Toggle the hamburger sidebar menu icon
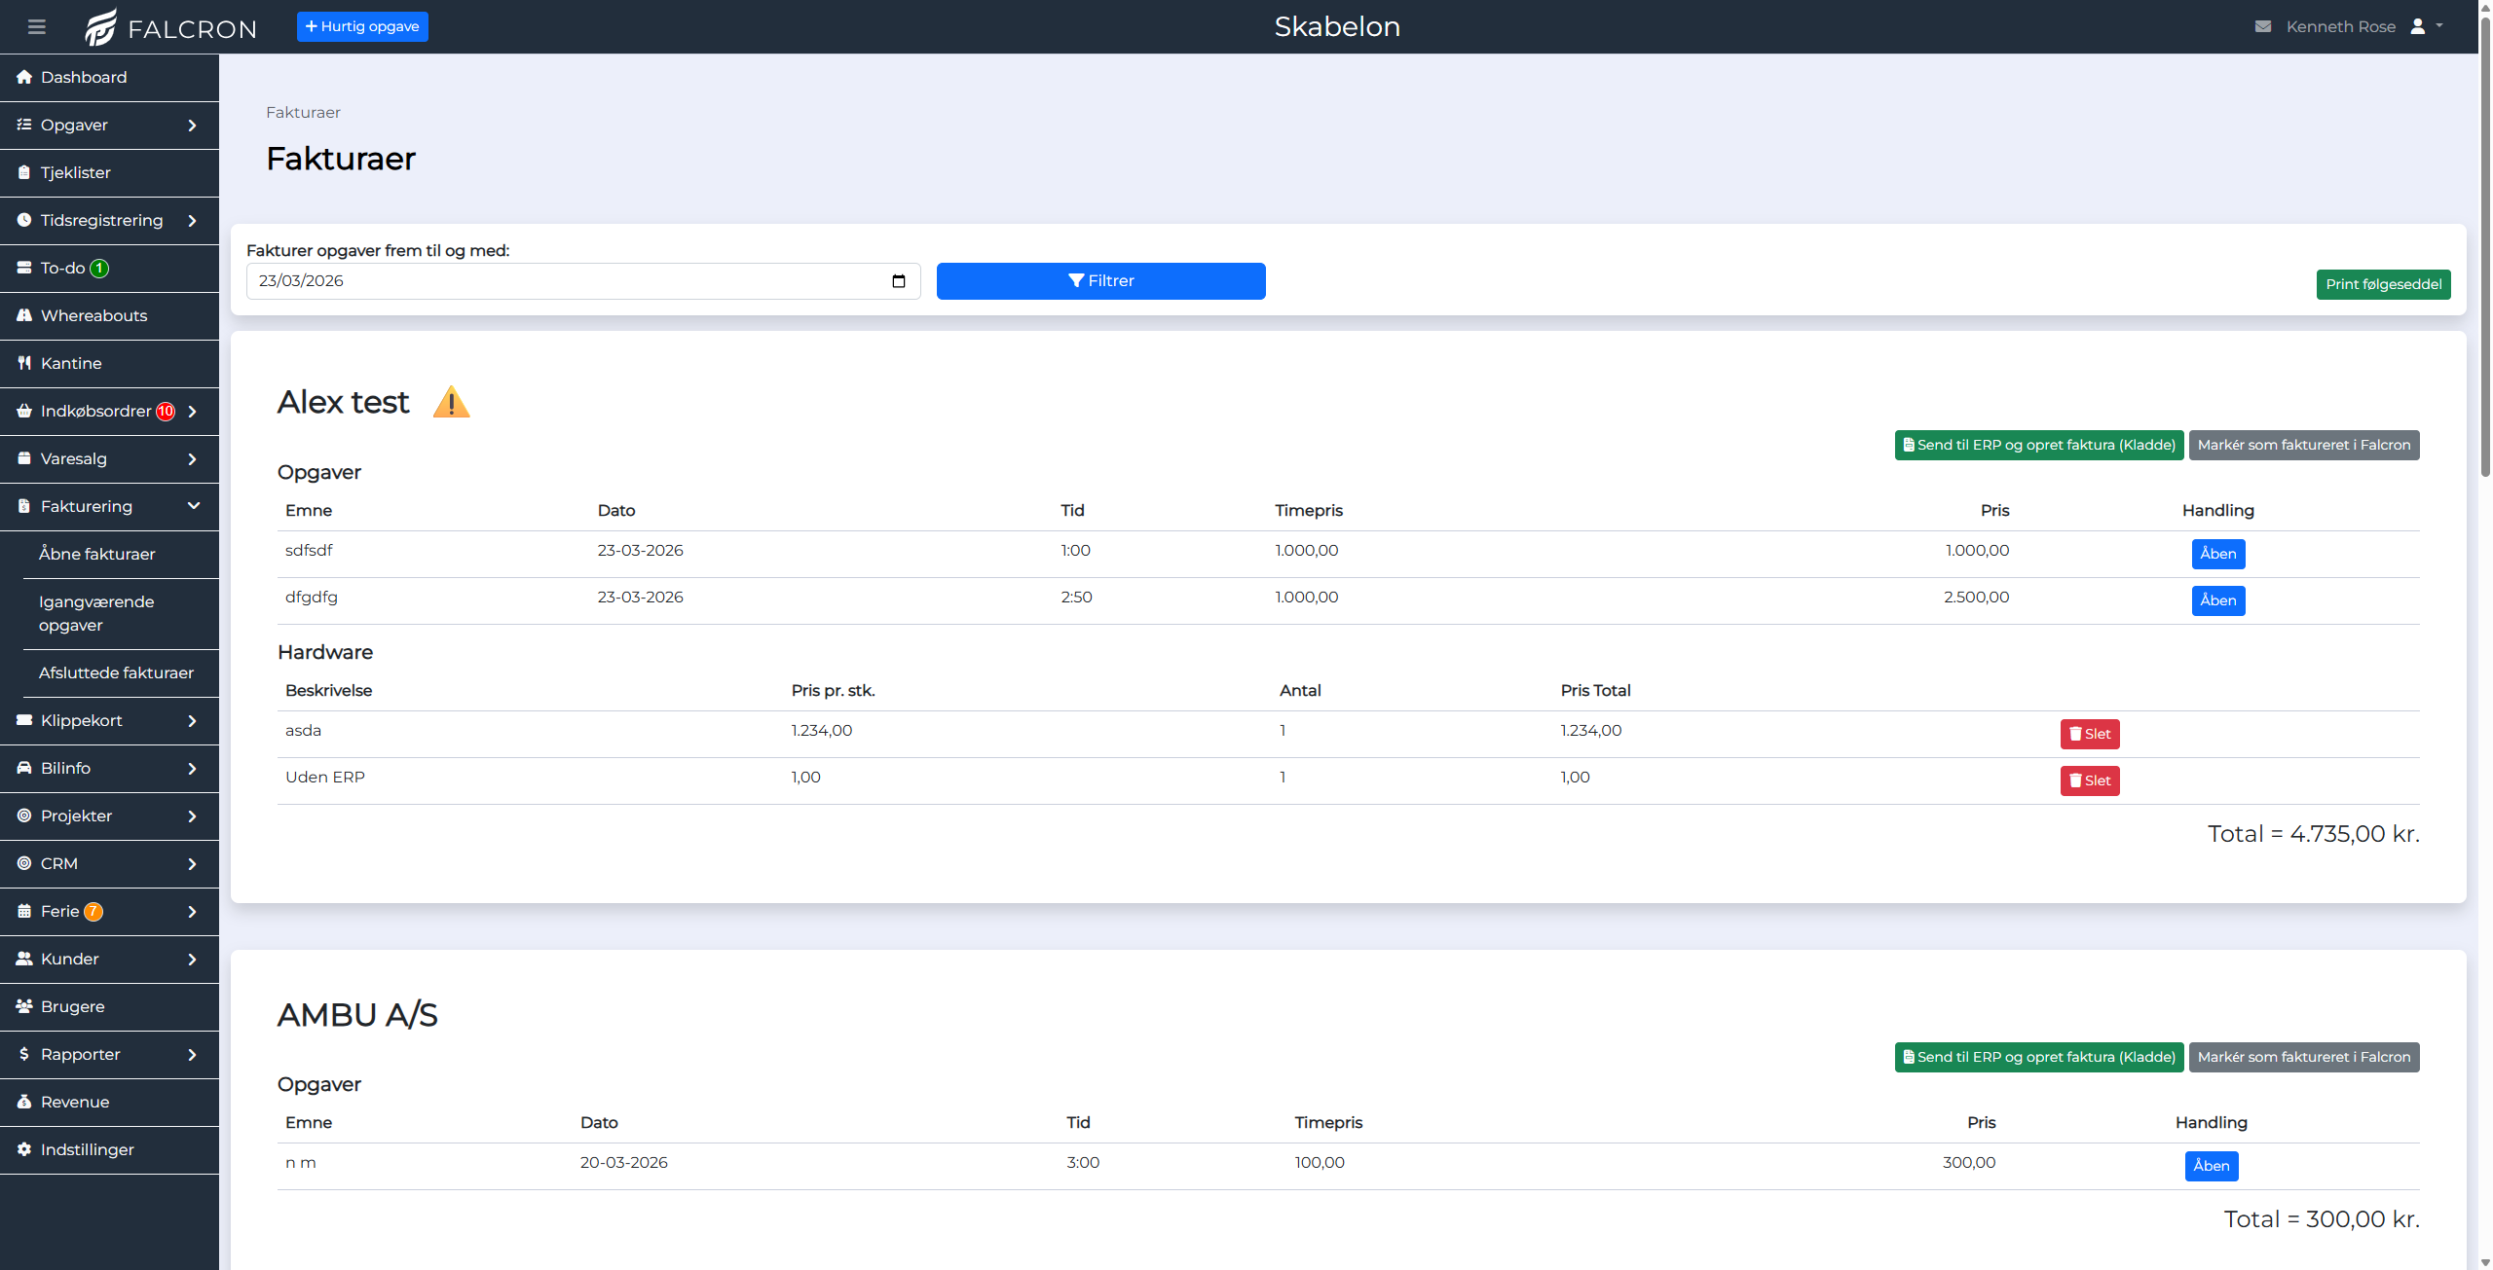 click(x=37, y=26)
